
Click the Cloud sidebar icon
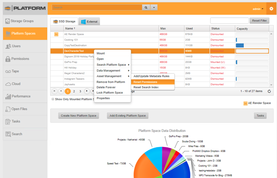click(x=8, y=84)
